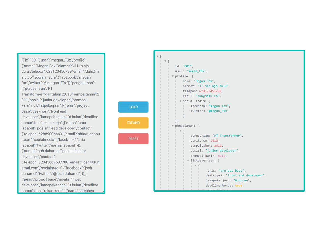Click the RESET button
Image resolution: width=326 pixels, height=244 pixels.
[133, 139]
